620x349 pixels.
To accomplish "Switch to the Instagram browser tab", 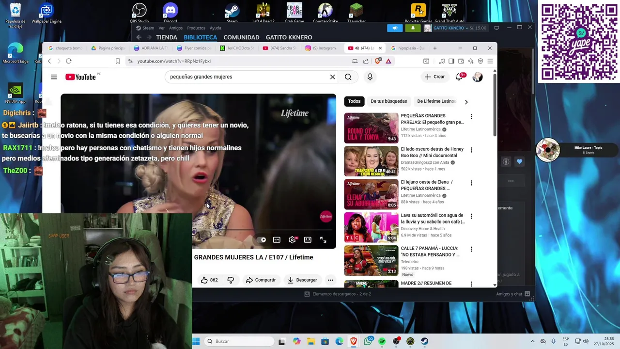I will click(x=320, y=48).
